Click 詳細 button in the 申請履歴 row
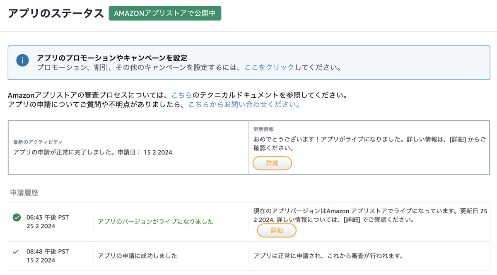Viewport: 497px width, 275px height. pos(277,230)
